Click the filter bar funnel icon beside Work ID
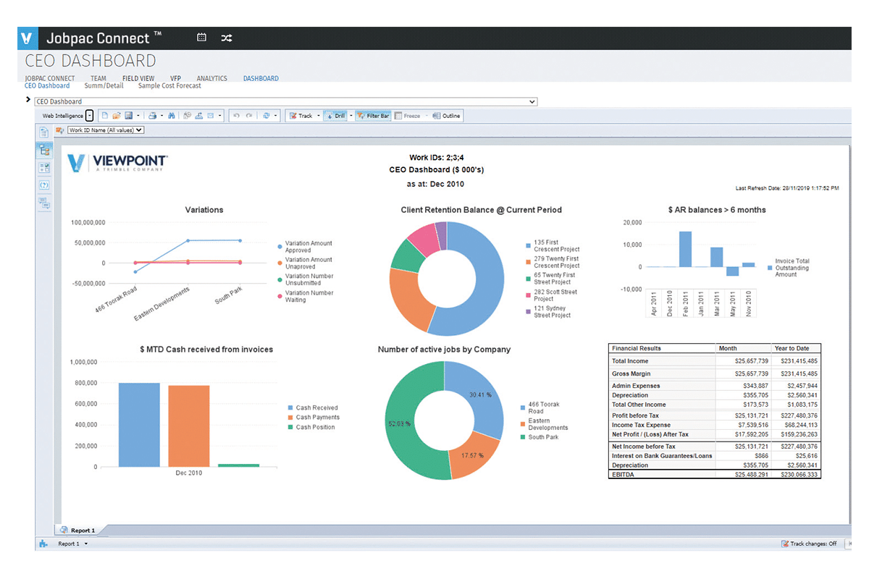Viewport: 869px width, 579px height. tap(59, 130)
